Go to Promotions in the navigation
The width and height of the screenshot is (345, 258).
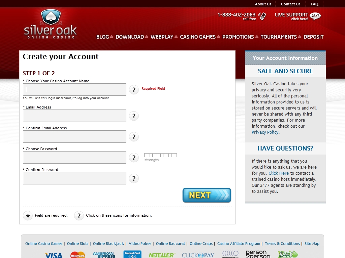(238, 37)
